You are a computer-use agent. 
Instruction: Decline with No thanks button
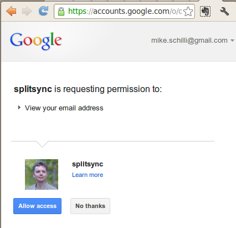[90, 206]
